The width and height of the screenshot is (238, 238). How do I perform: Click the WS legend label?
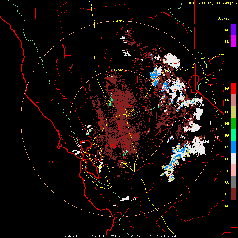(227, 147)
